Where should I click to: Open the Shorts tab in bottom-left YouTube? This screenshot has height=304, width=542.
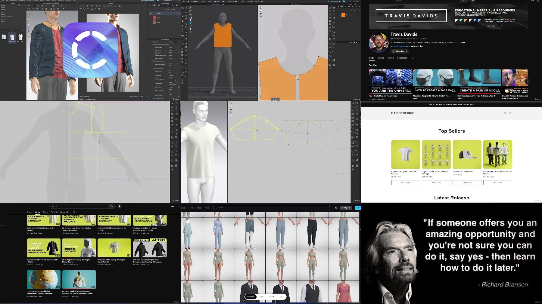(x=45, y=212)
